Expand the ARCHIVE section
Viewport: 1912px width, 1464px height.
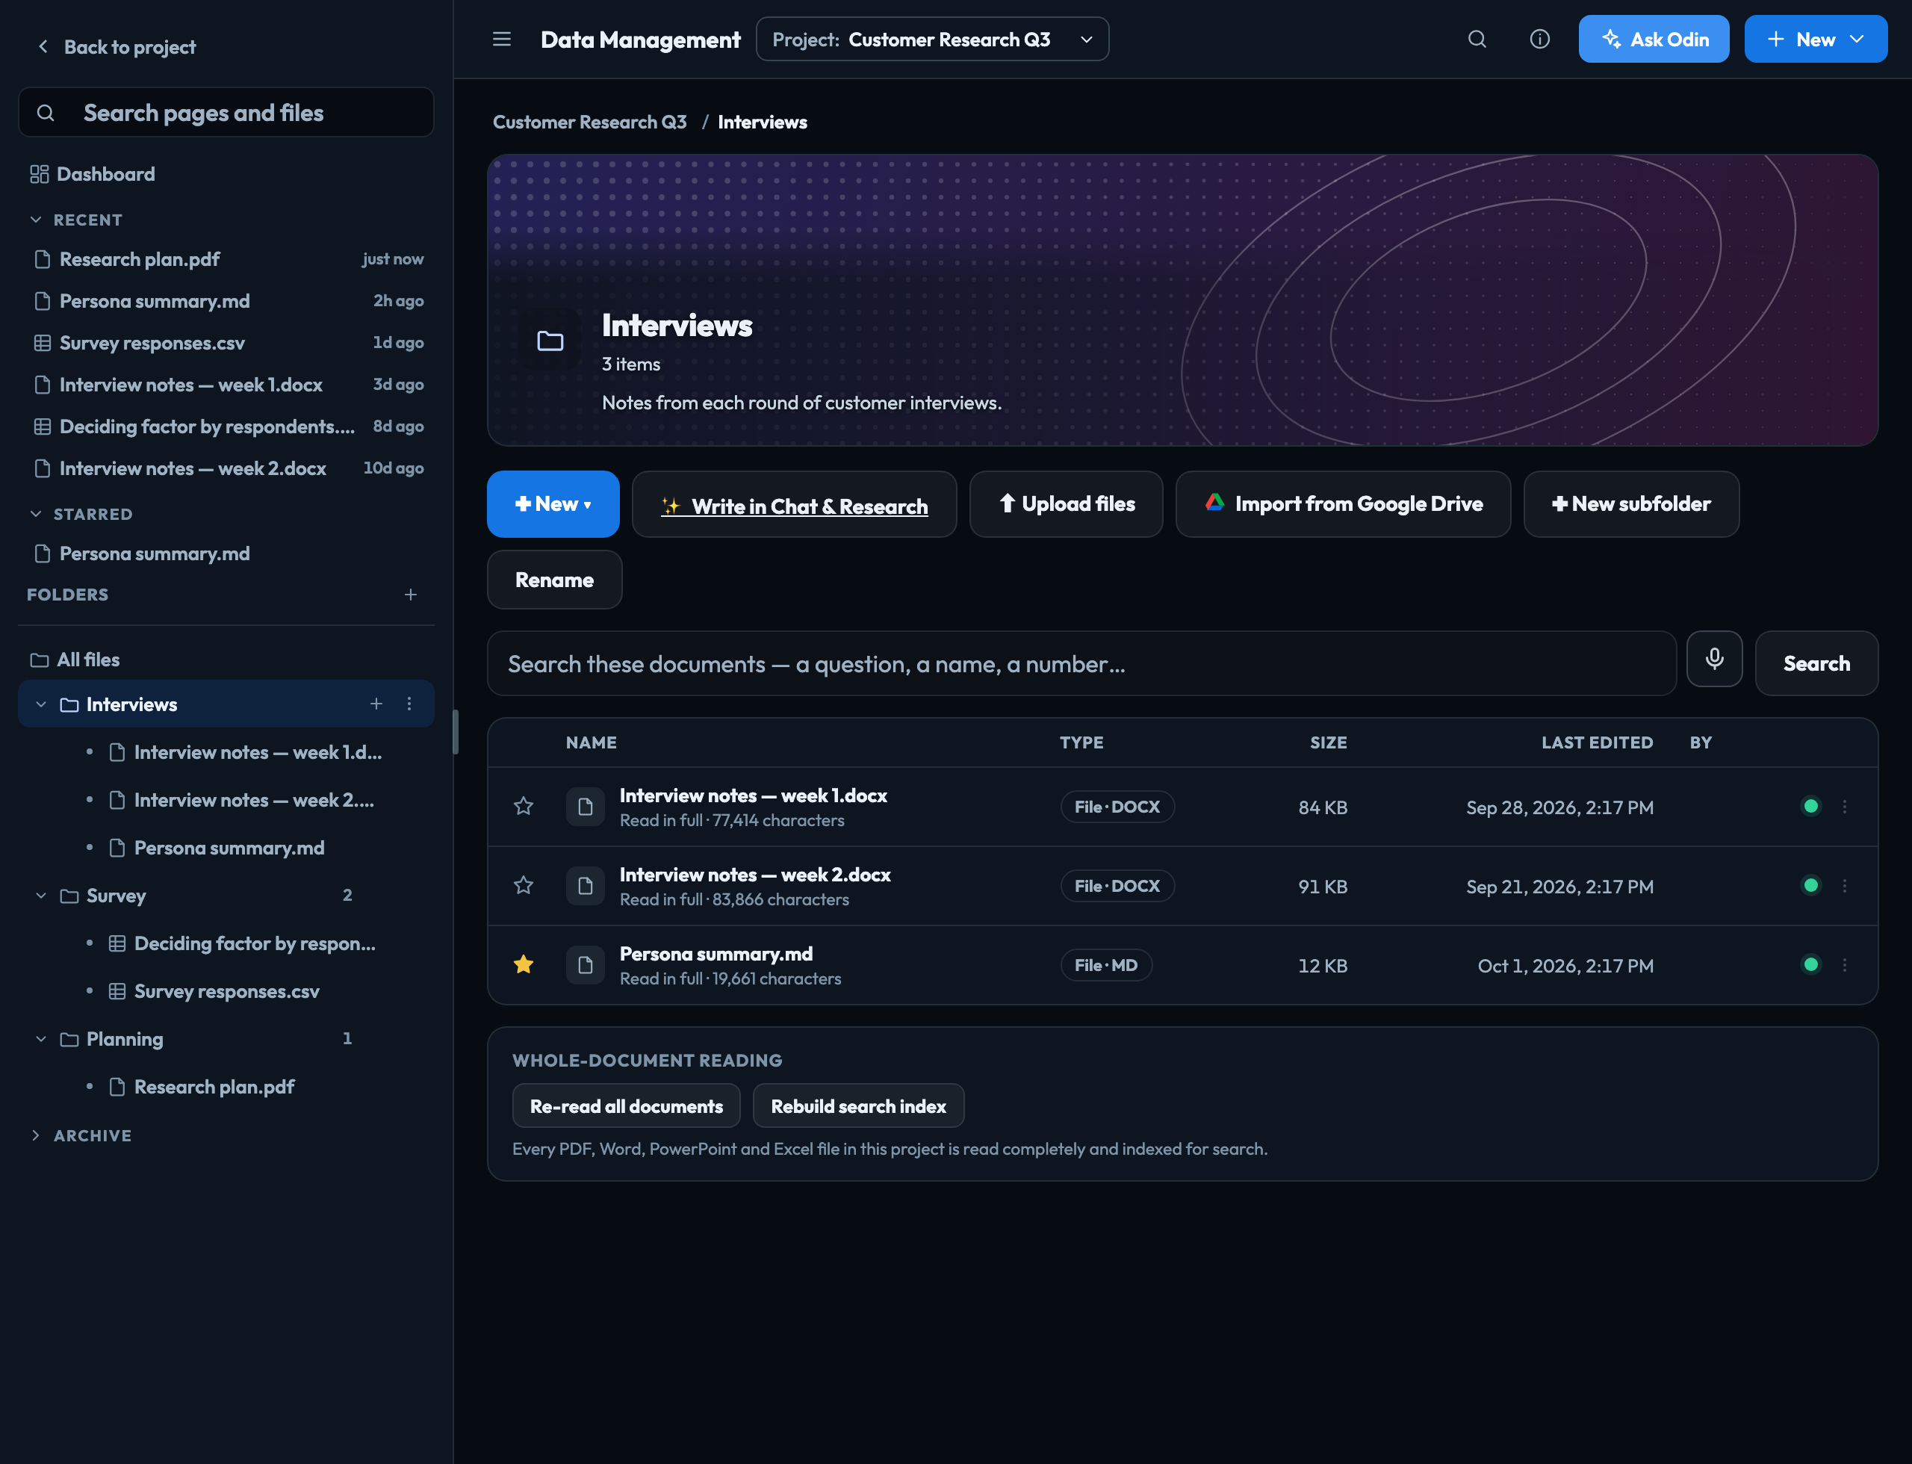[36, 1135]
